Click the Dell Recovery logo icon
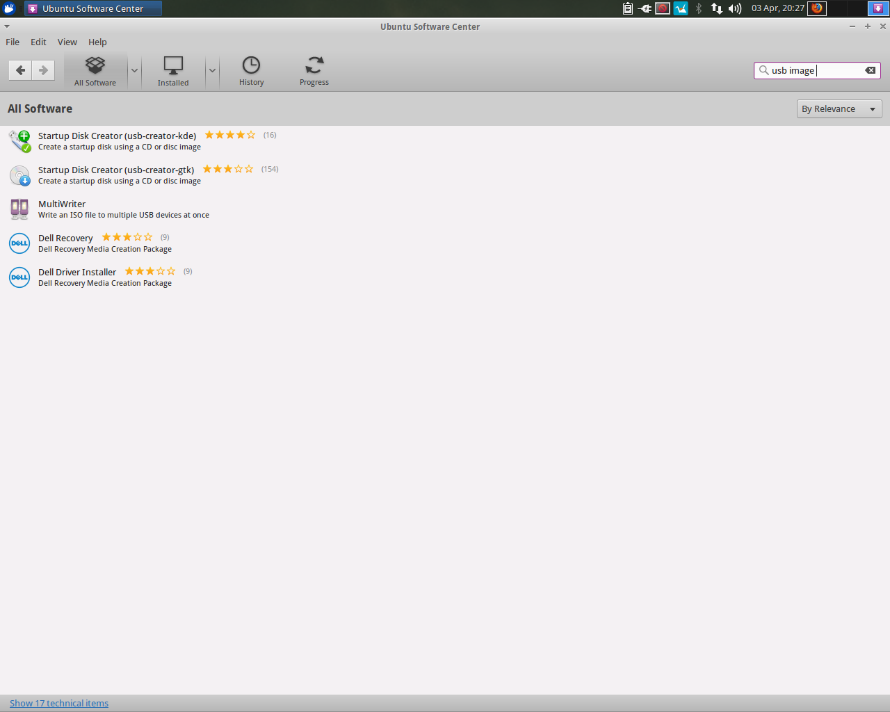Image resolution: width=890 pixels, height=712 pixels. 19,243
